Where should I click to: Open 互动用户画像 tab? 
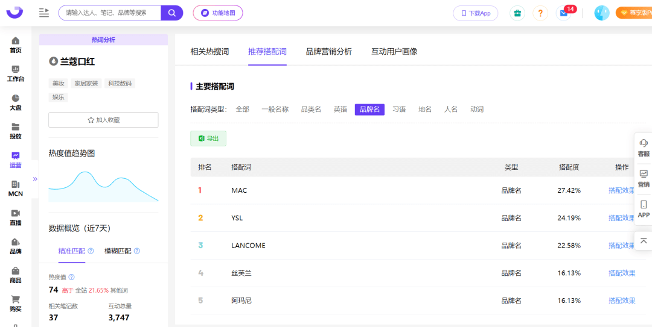(394, 51)
